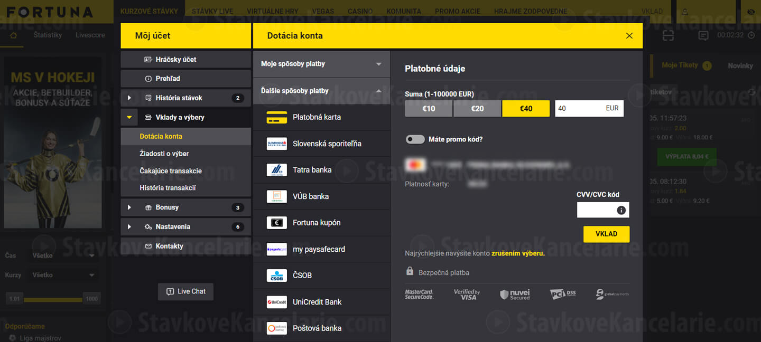761x342 pixels.
Task: Open Kontakty in account menu
Action: [185, 246]
